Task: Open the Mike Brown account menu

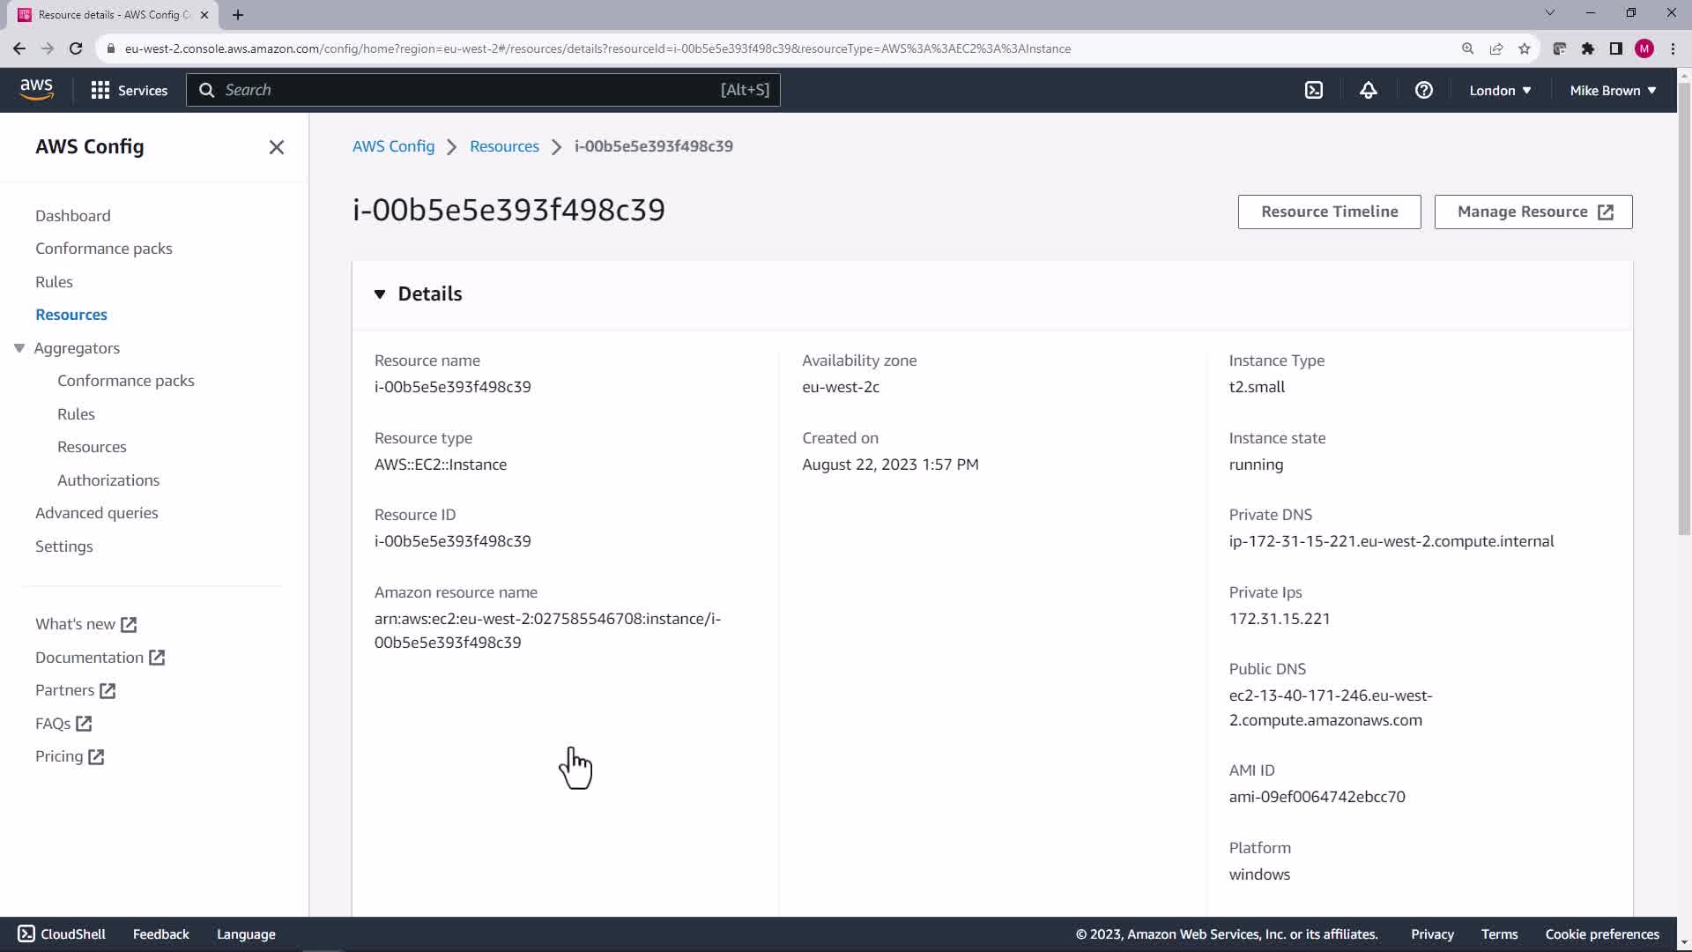Action: (x=1612, y=90)
